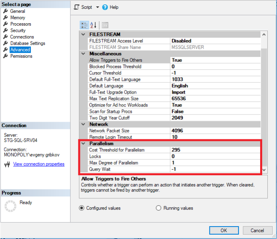Click Max Degree of Parallelism label
The width and height of the screenshot is (277, 239).
pos(114,163)
